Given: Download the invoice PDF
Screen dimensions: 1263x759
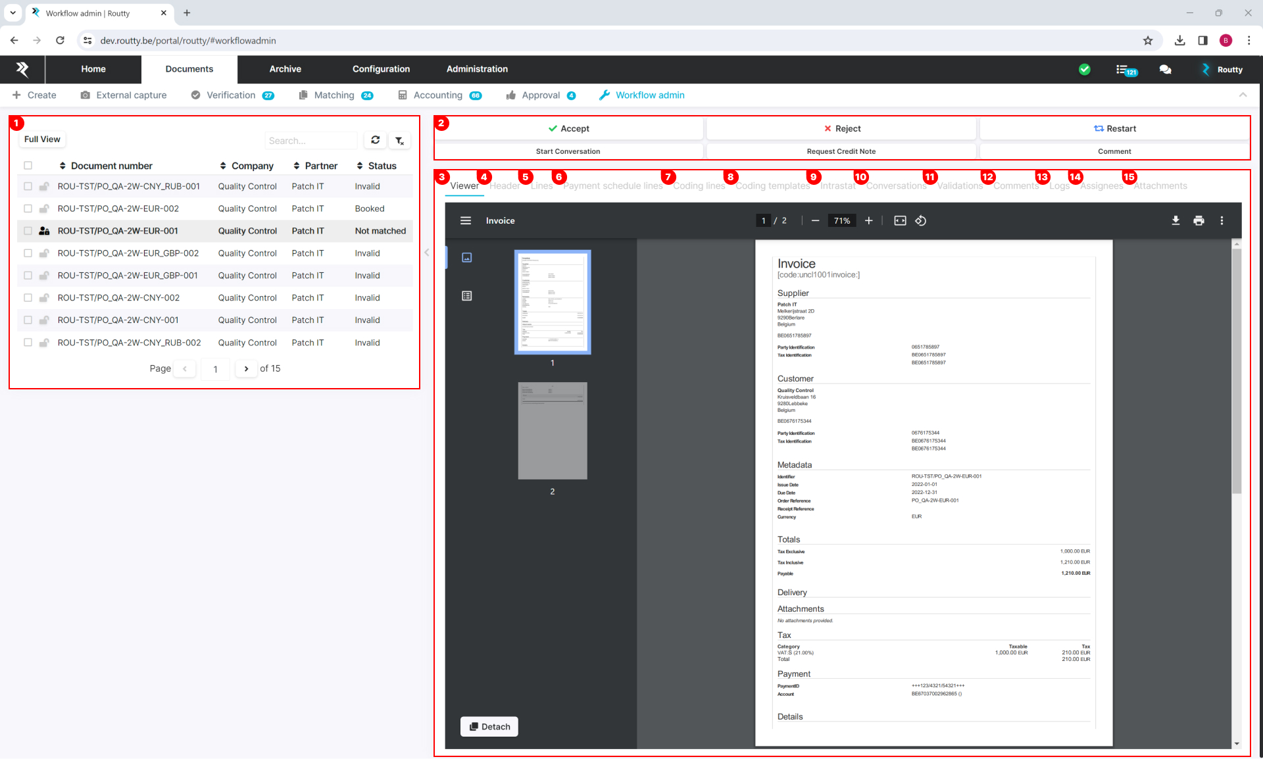Looking at the screenshot, I should [1176, 221].
